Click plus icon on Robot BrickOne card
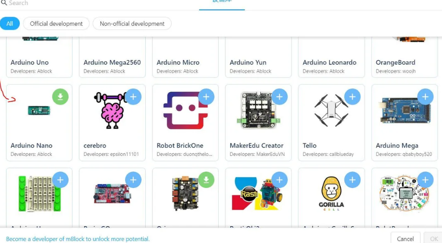Image resolution: width=442 pixels, height=243 pixels. (206, 97)
